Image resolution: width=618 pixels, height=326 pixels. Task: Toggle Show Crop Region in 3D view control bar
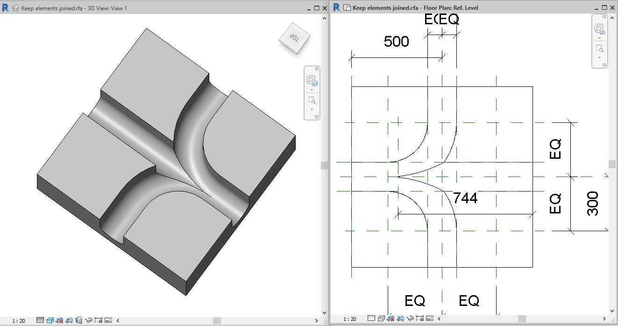click(x=69, y=320)
